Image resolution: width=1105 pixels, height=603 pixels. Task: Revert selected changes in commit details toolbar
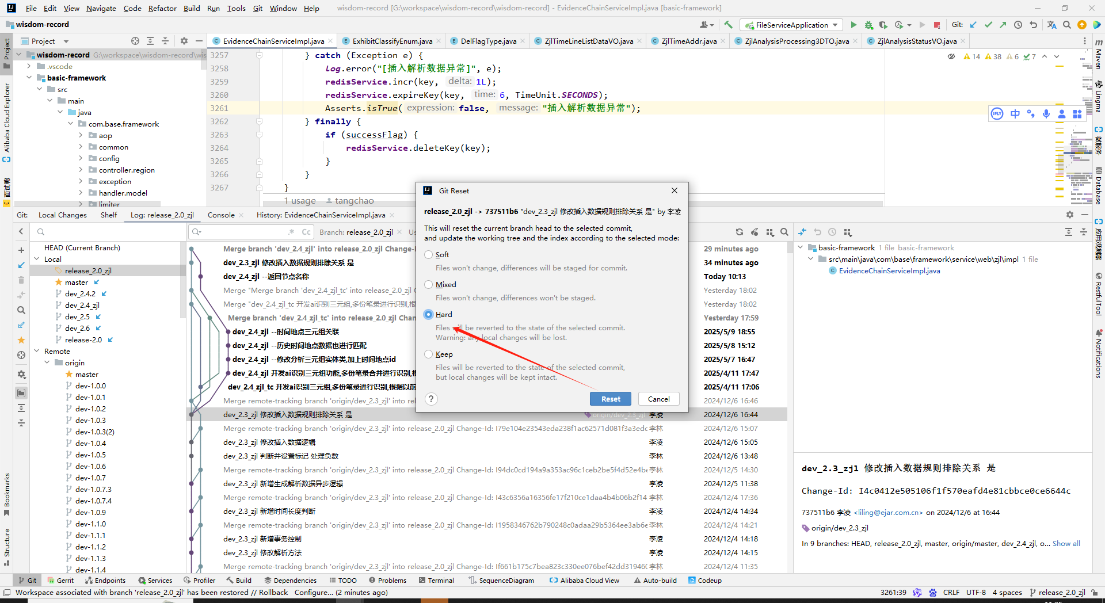pos(817,232)
